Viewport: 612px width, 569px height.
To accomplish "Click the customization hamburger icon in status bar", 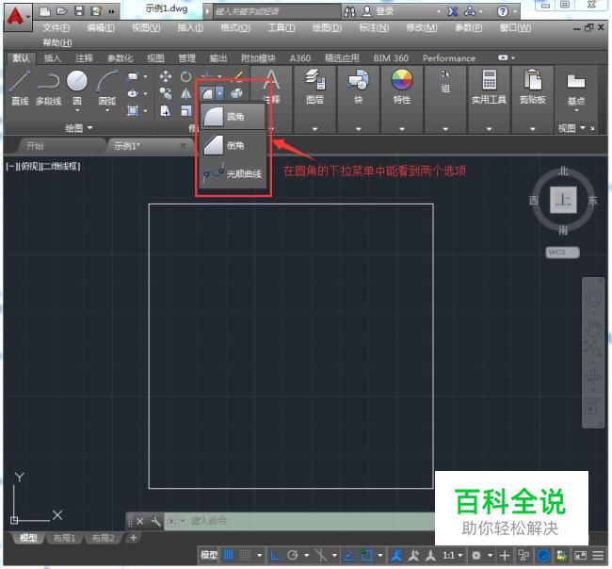I will 598,555.
